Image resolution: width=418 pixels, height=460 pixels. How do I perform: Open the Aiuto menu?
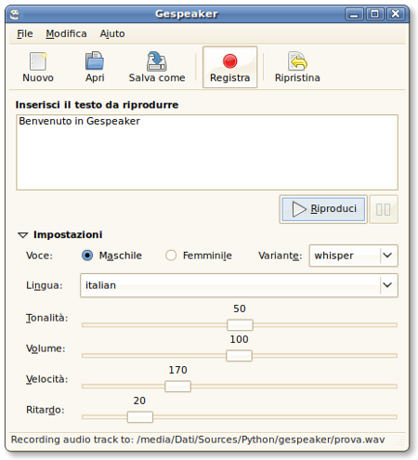[x=112, y=33]
